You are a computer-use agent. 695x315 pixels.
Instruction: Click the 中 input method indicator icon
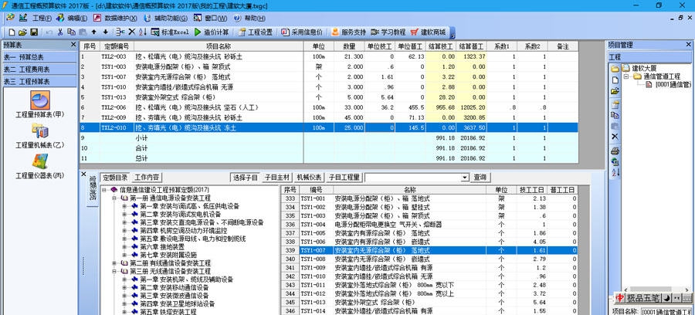[621, 297]
